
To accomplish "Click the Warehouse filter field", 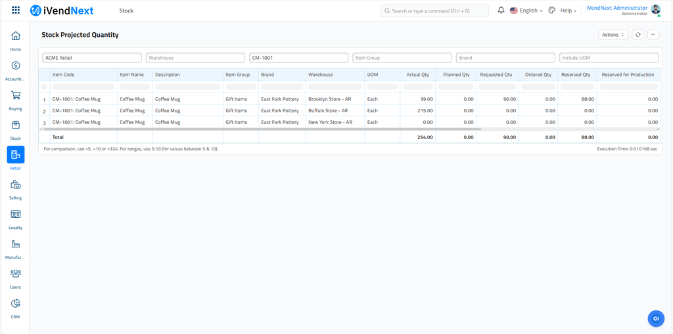I will click(x=195, y=58).
